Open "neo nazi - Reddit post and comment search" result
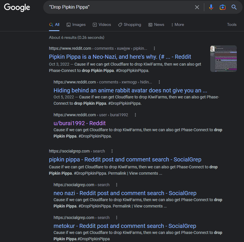The height and width of the screenshot is (242, 244). tap(125, 193)
